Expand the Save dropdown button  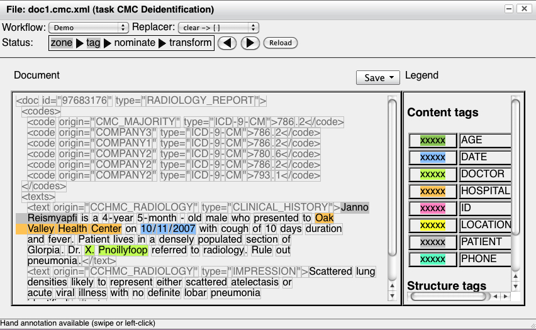(x=378, y=77)
